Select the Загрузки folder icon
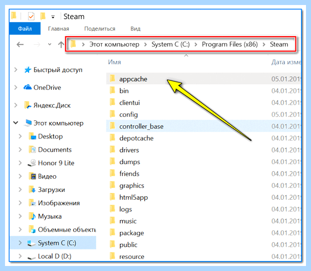This screenshot has width=311, height=271. click(x=33, y=190)
